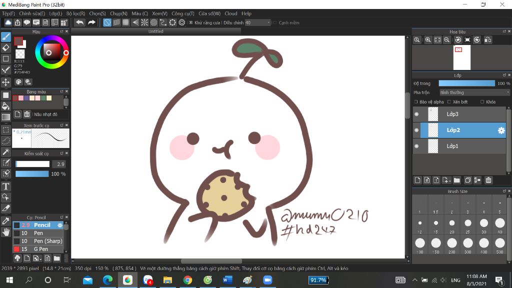Screen dimensions: 512x288
Task: Choose the Magic Wand tool
Action: coord(6,151)
